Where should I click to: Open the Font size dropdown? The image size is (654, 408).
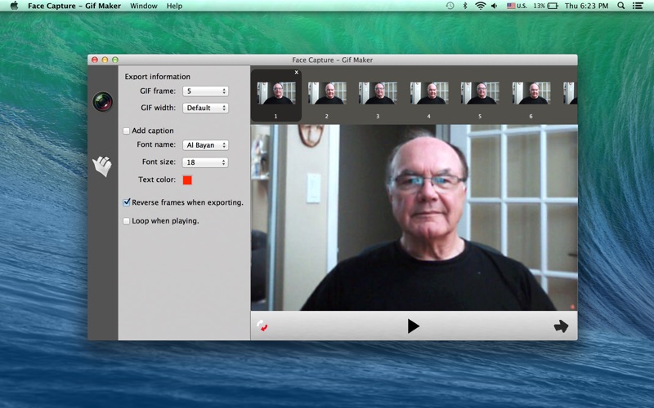pos(206,162)
